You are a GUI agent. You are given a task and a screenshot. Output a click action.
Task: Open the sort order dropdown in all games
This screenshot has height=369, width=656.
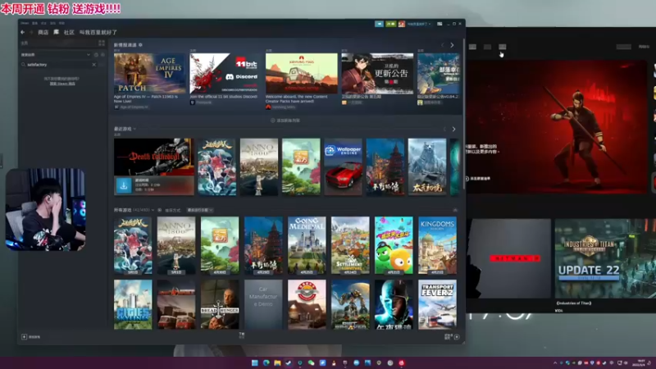[x=200, y=210]
